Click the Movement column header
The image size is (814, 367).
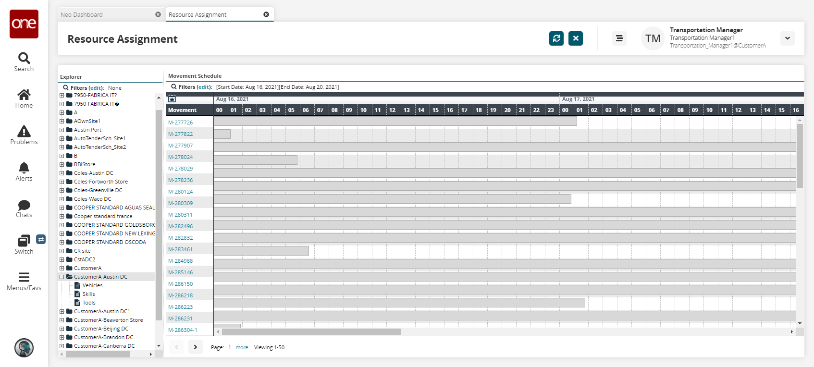[189, 110]
